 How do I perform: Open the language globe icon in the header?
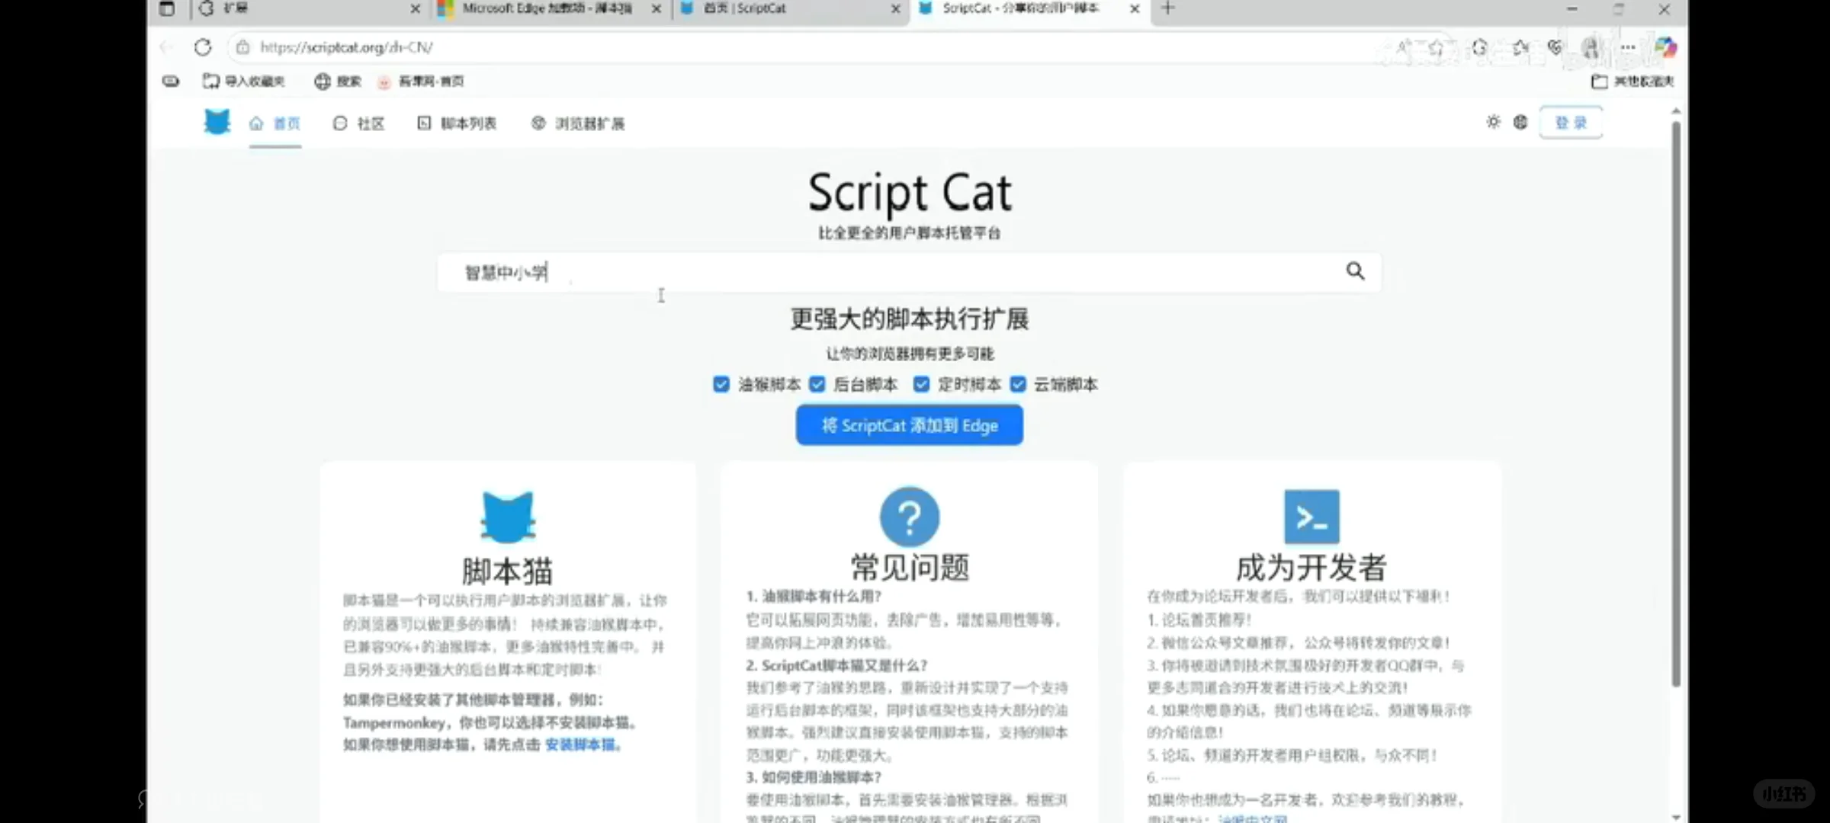1520,122
